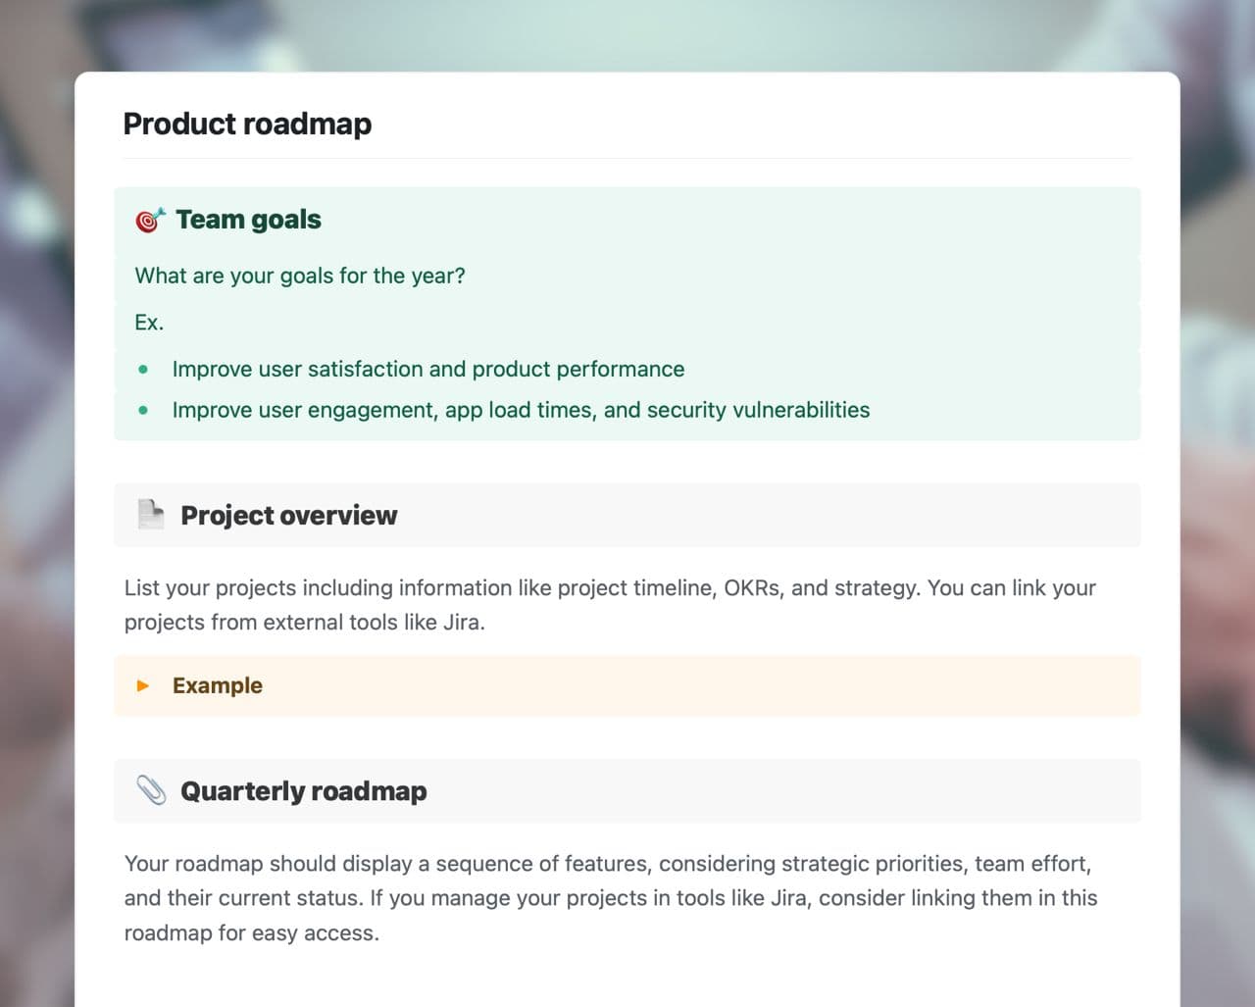Click the Example expander label
Viewport: 1255px width, 1007px height.
coord(217,685)
